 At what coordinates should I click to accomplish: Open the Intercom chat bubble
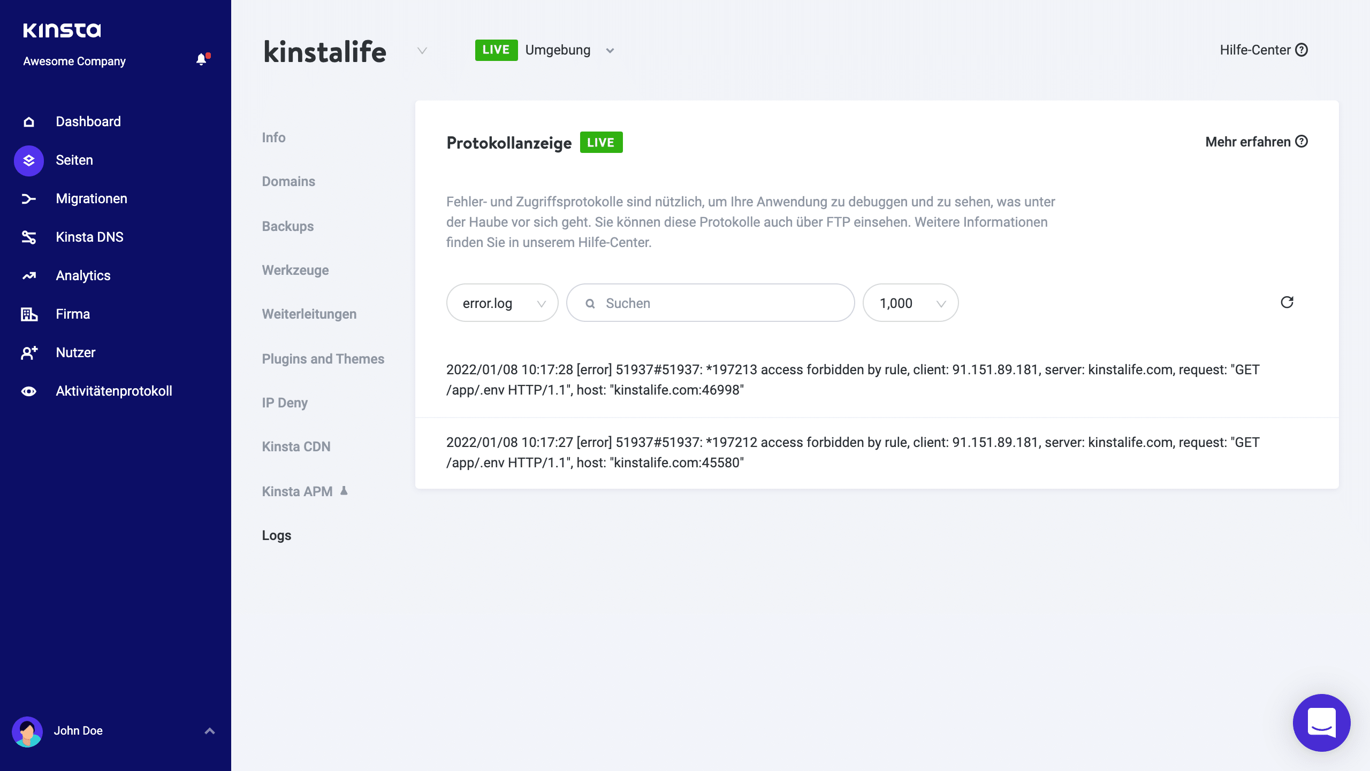click(1321, 722)
